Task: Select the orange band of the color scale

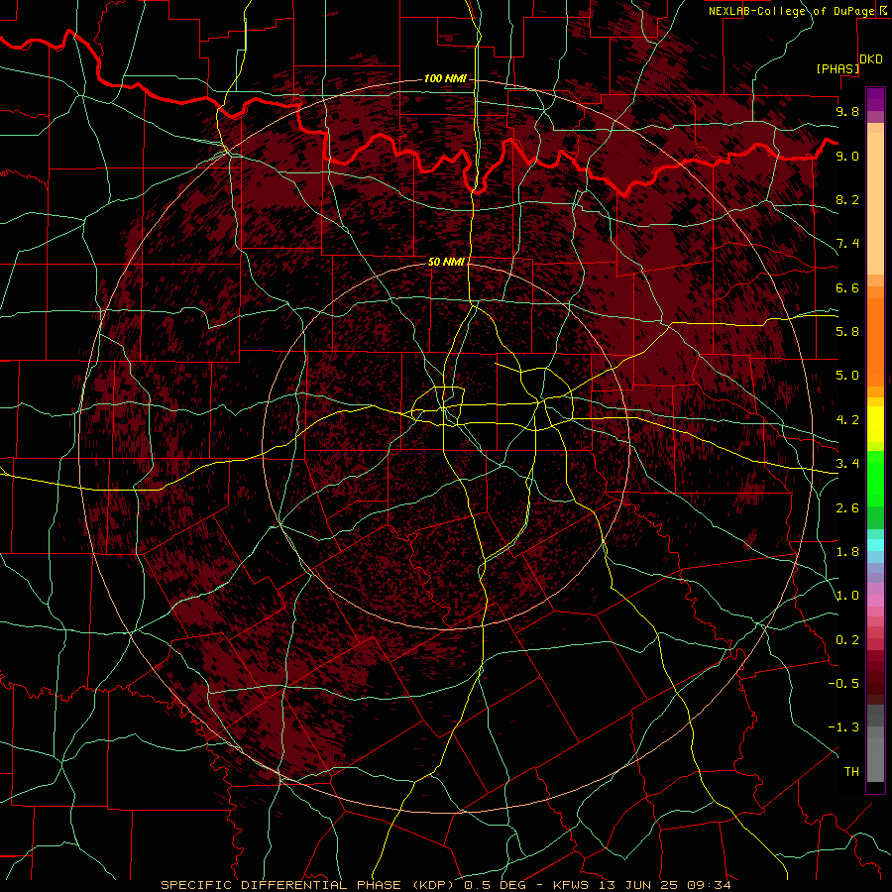Action: pyautogui.click(x=875, y=343)
